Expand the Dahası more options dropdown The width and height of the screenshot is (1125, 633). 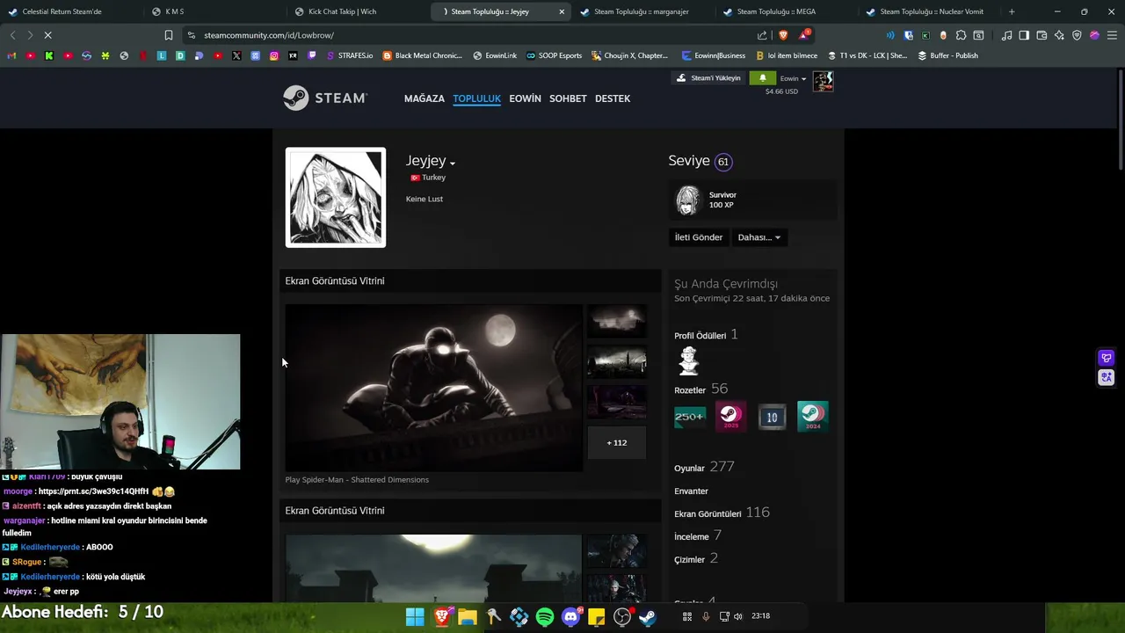pyautogui.click(x=759, y=237)
